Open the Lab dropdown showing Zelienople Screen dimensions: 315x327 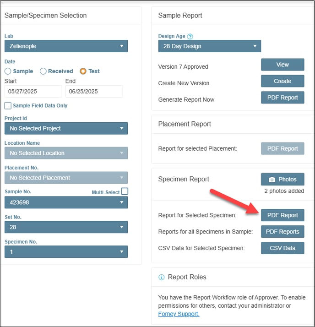(66, 46)
